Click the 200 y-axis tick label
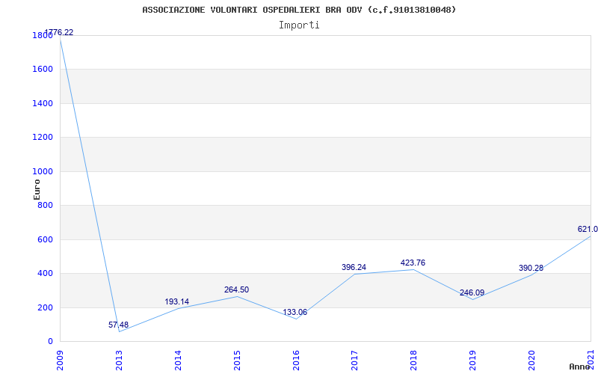 coord(46,307)
